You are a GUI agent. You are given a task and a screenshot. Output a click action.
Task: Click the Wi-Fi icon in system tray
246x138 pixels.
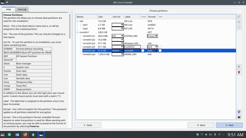click(x=219, y=135)
